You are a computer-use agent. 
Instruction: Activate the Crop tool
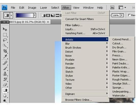(5, 51)
